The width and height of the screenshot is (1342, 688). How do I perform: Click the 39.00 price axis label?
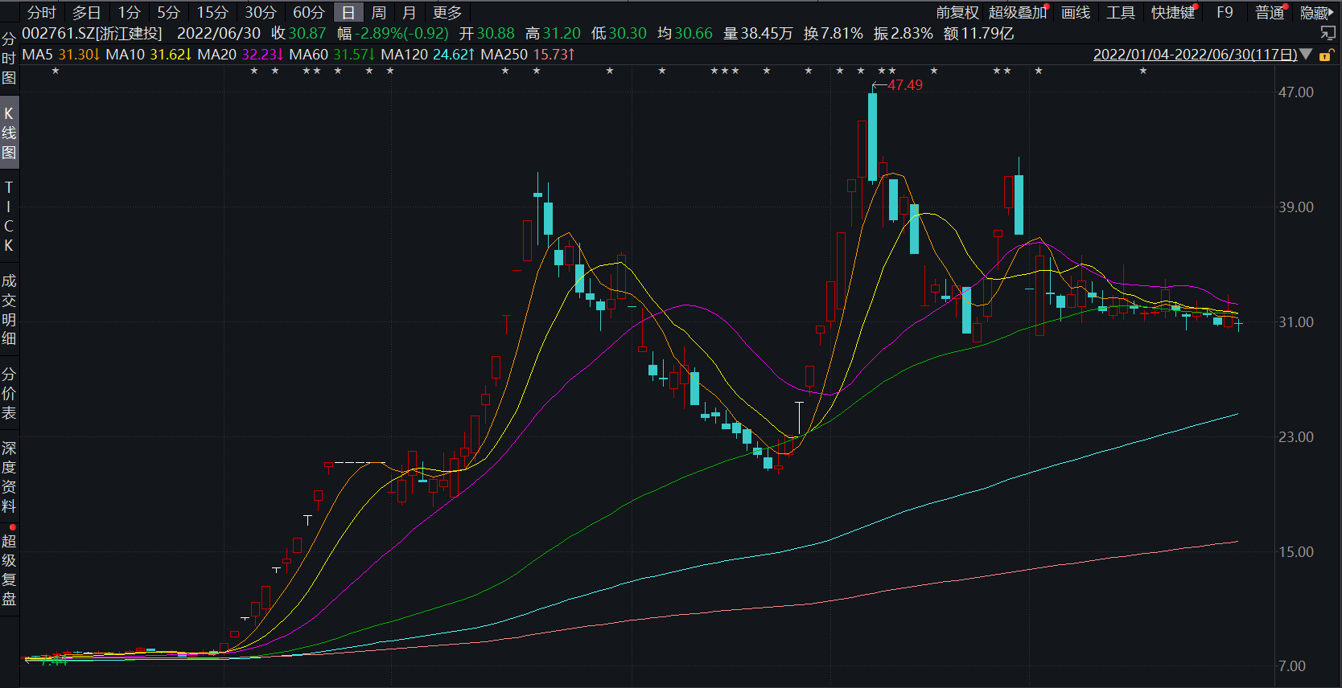click(1295, 207)
